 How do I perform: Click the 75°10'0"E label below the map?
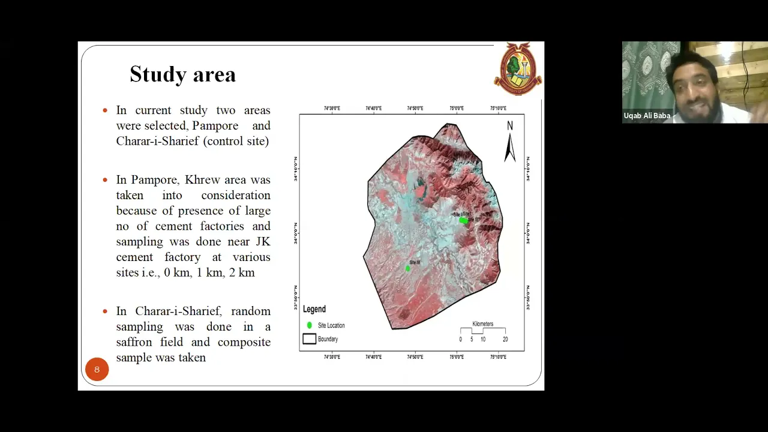pyautogui.click(x=498, y=357)
